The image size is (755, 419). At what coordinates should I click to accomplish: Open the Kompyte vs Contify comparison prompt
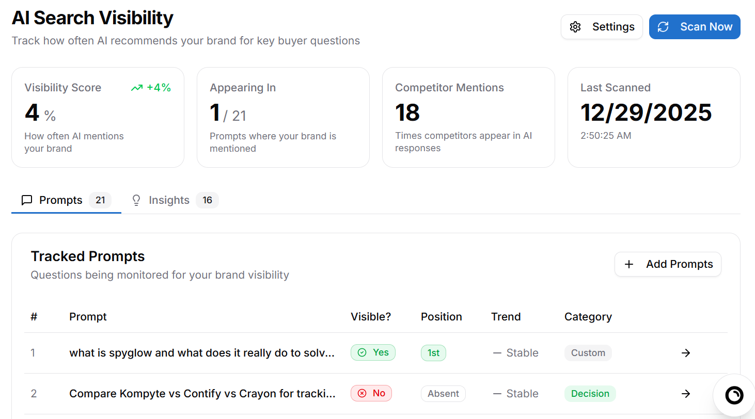[202, 393]
